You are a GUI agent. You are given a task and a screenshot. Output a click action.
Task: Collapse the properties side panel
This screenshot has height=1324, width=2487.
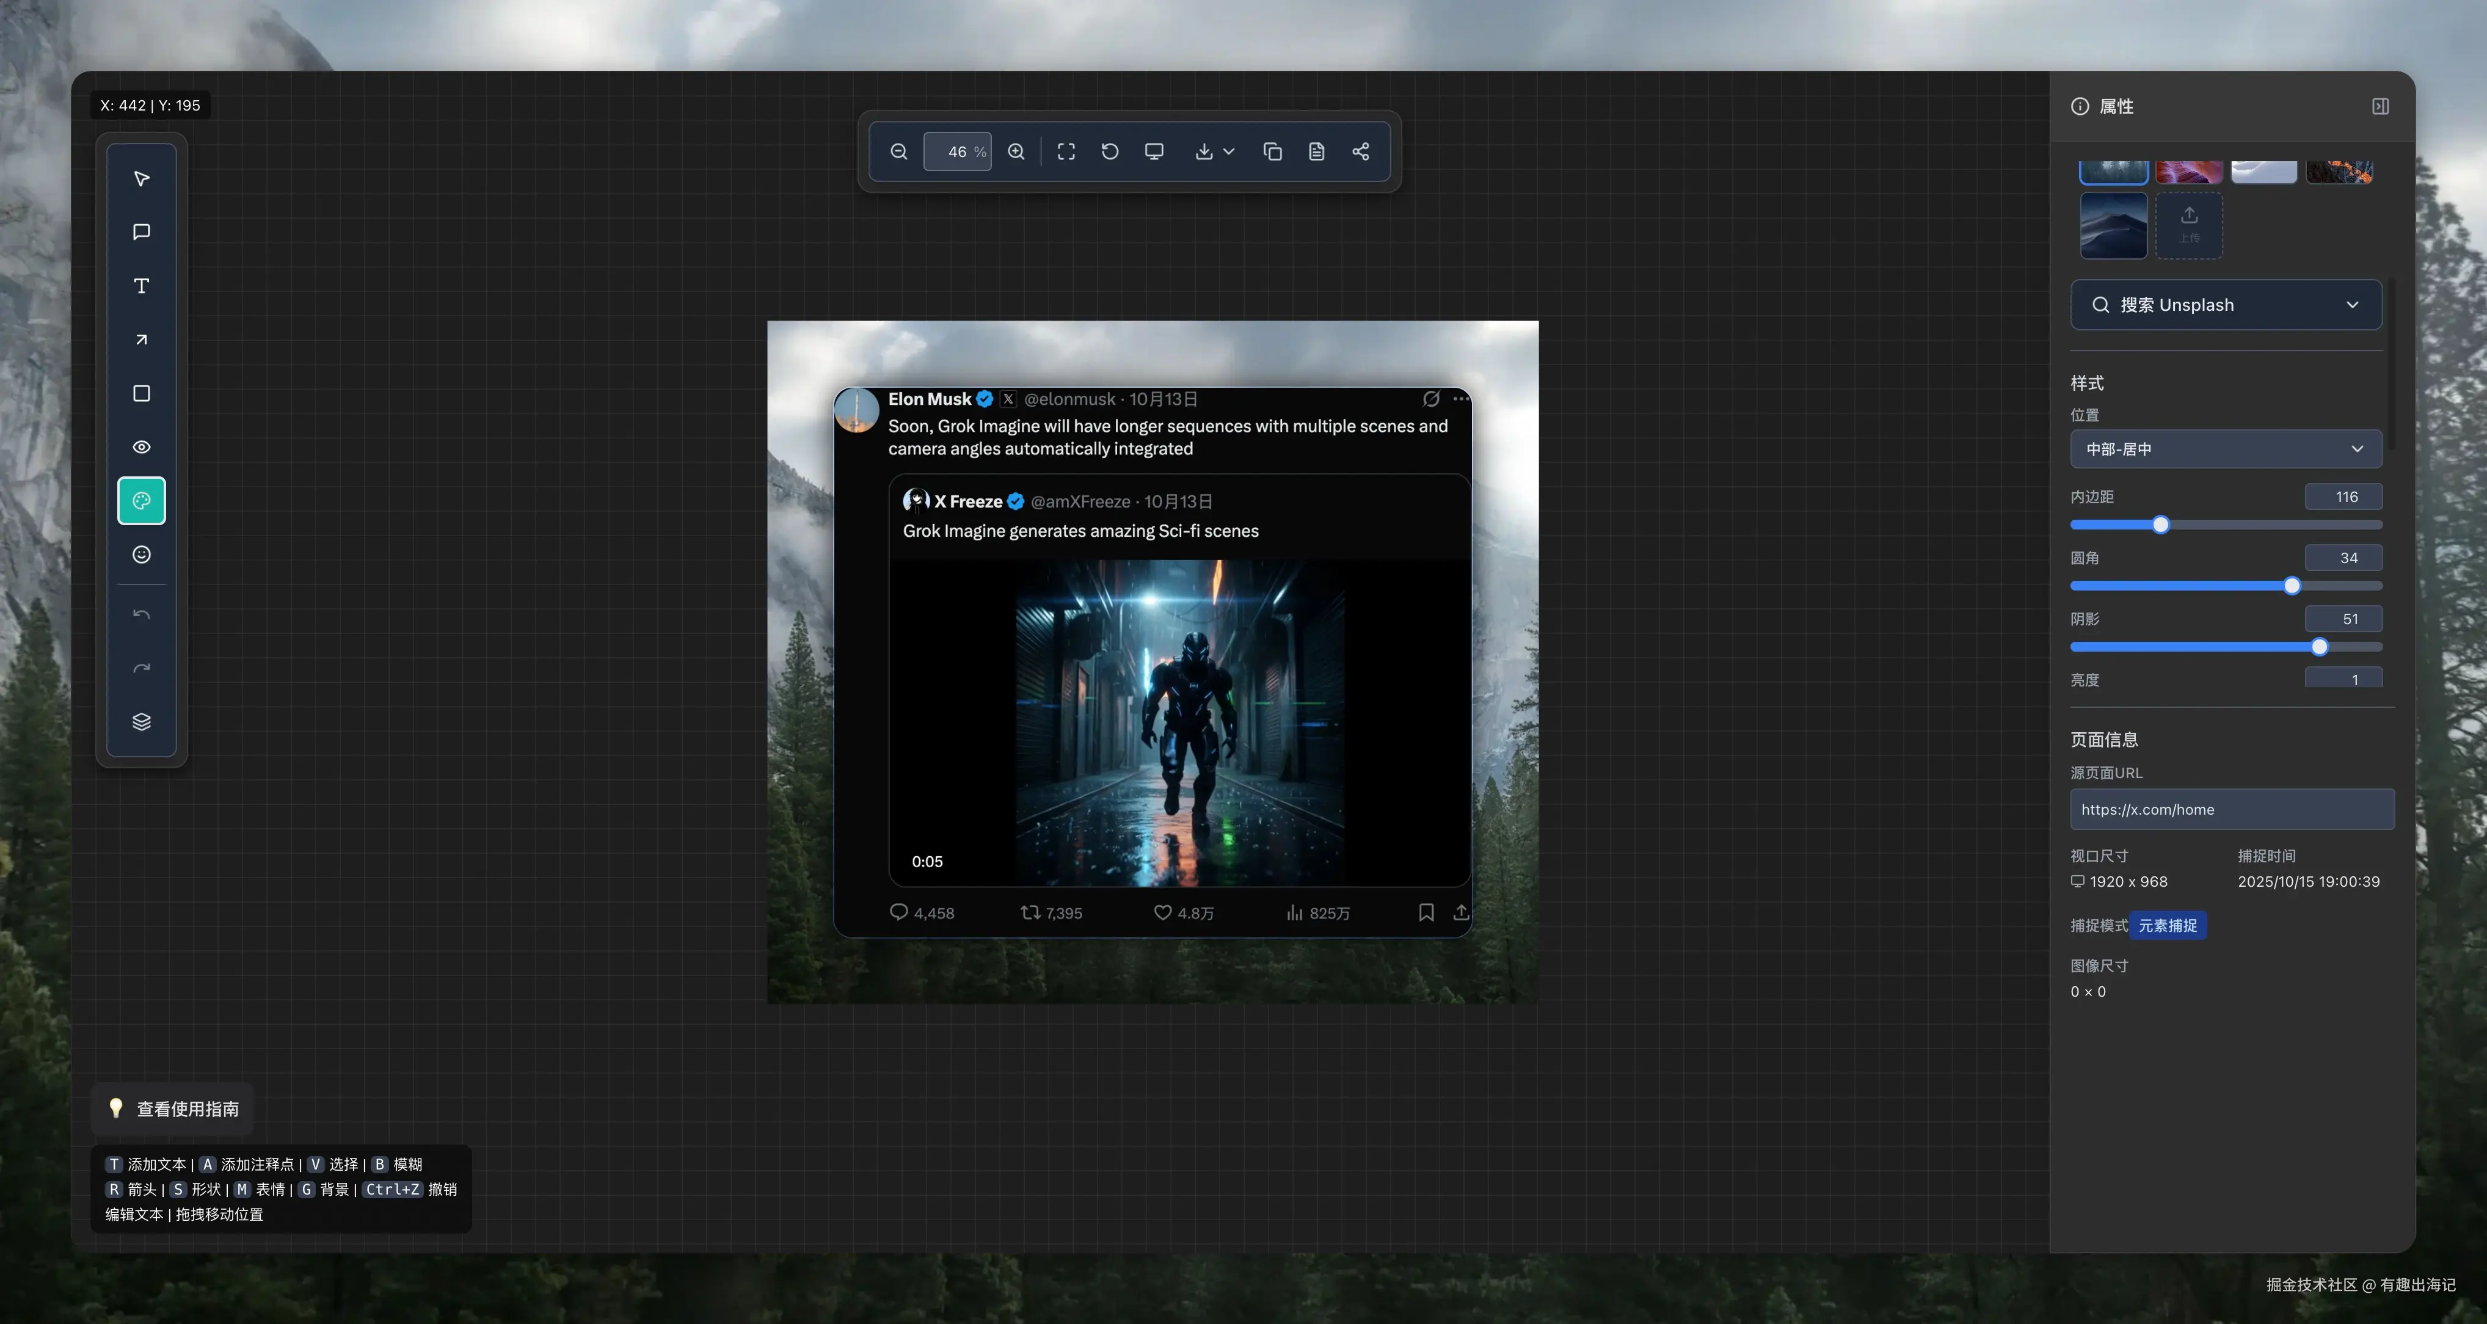click(2380, 106)
